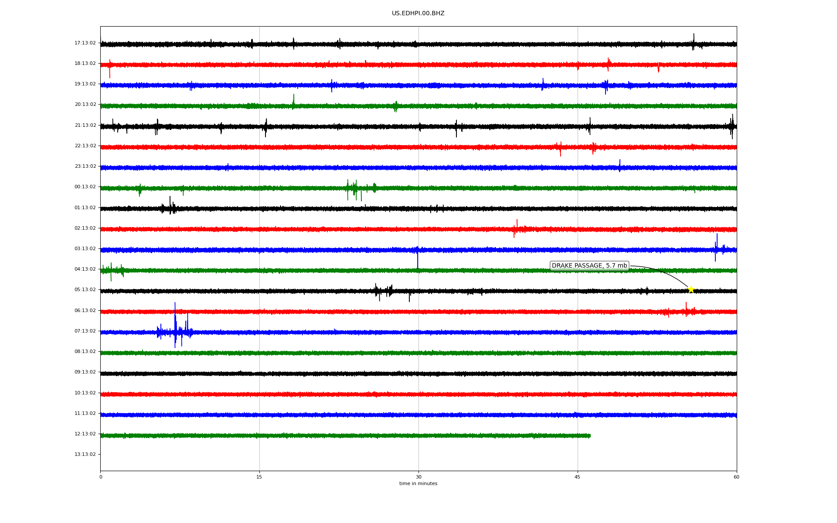The height and width of the screenshot is (523, 837).
Task: Click the 07:13:02 time label
Action: coord(85,331)
